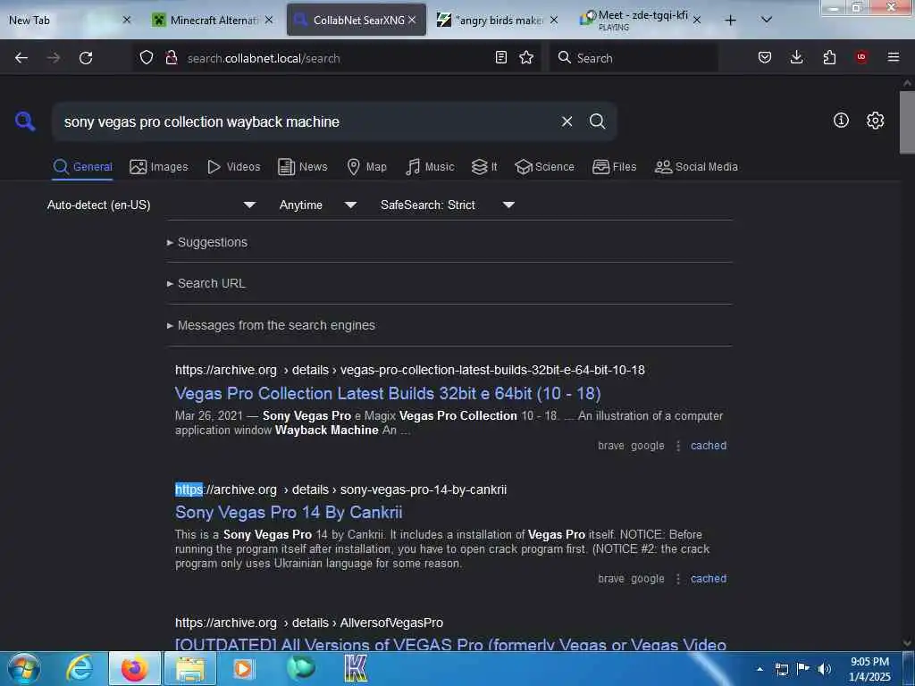Open Sony Vegas Pro 14 By Cankrii link
915x686 pixels.
[x=289, y=512]
